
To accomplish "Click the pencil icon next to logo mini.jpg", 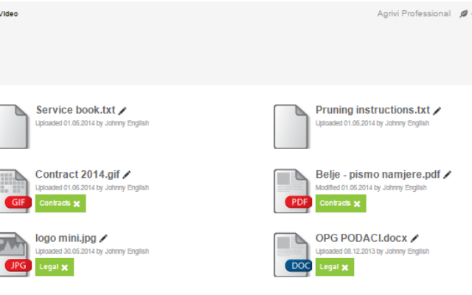I will coord(103,238).
